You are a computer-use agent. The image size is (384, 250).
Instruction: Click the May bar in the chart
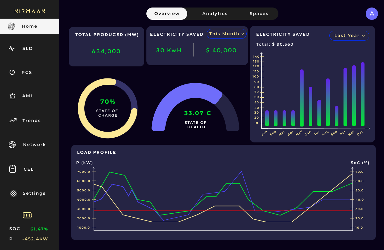click(302, 98)
